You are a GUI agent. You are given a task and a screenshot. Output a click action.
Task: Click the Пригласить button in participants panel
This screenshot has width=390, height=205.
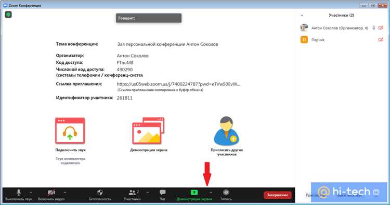click(x=315, y=195)
